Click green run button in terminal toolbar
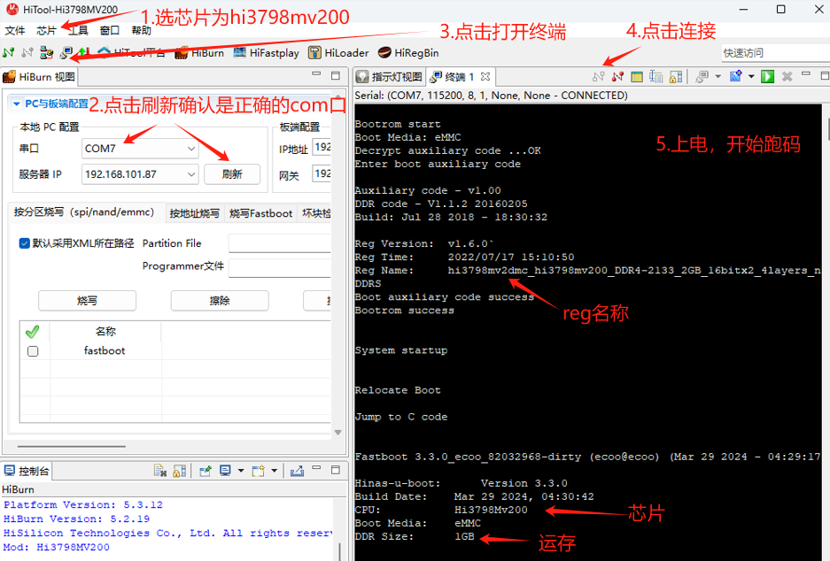This screenshot has width=830, height=561. pos(767,77)
